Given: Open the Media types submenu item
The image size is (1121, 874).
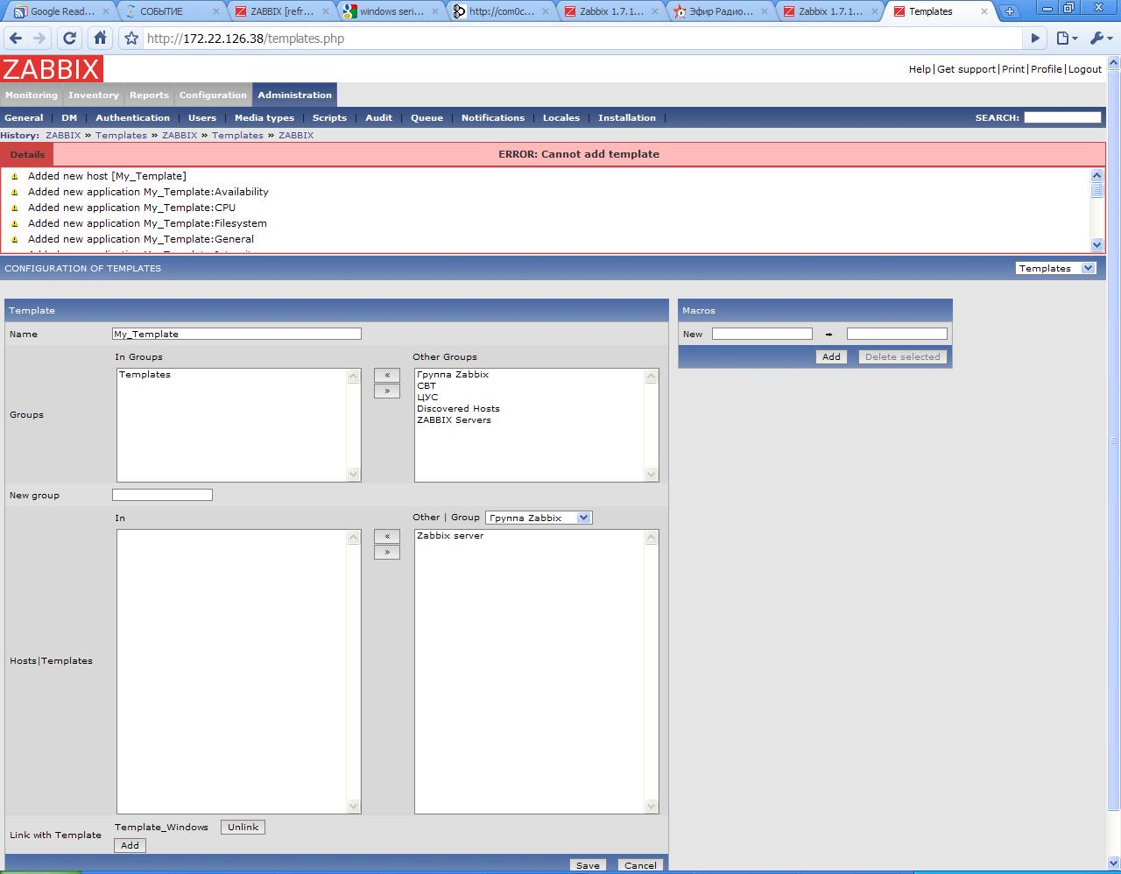Looking at the screenshot, I should point(264,118).
